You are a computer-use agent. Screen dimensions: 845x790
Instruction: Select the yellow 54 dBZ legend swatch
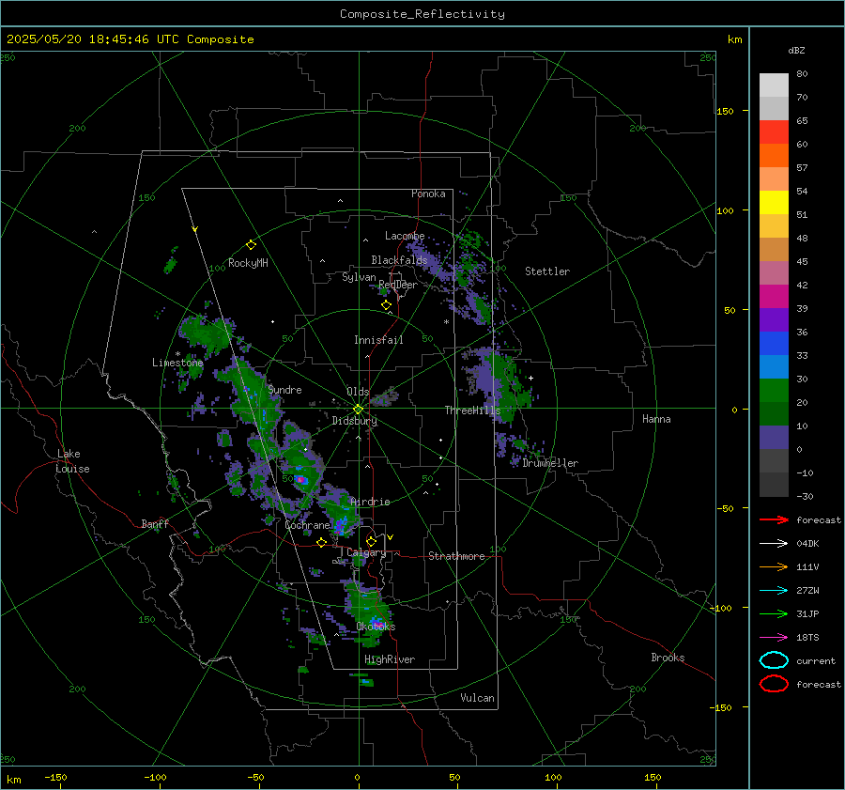(x=774, y=202)
